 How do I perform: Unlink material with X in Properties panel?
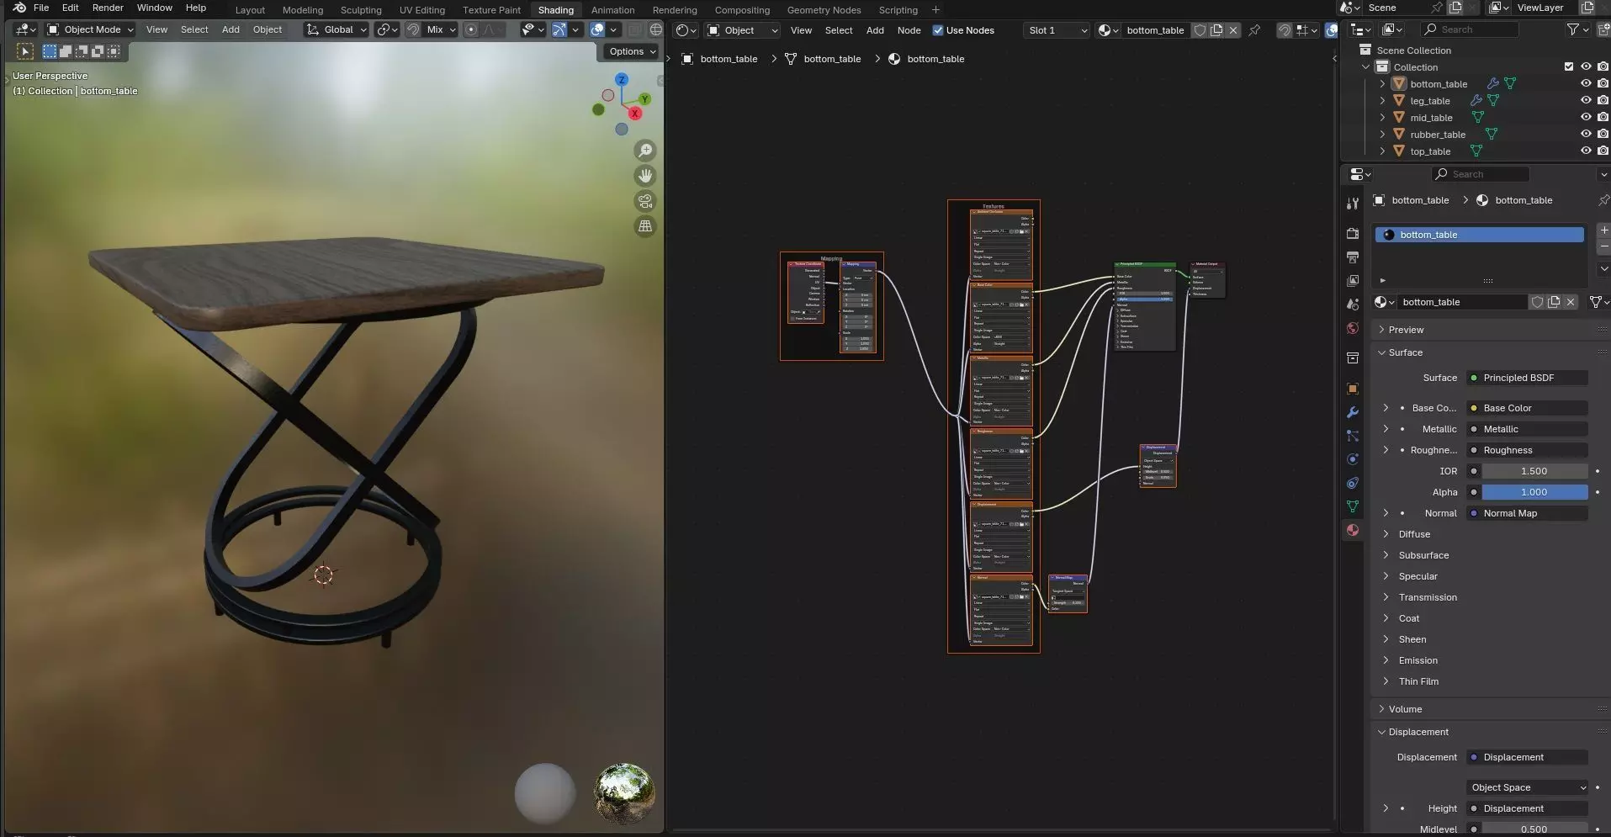point(1570,302)
